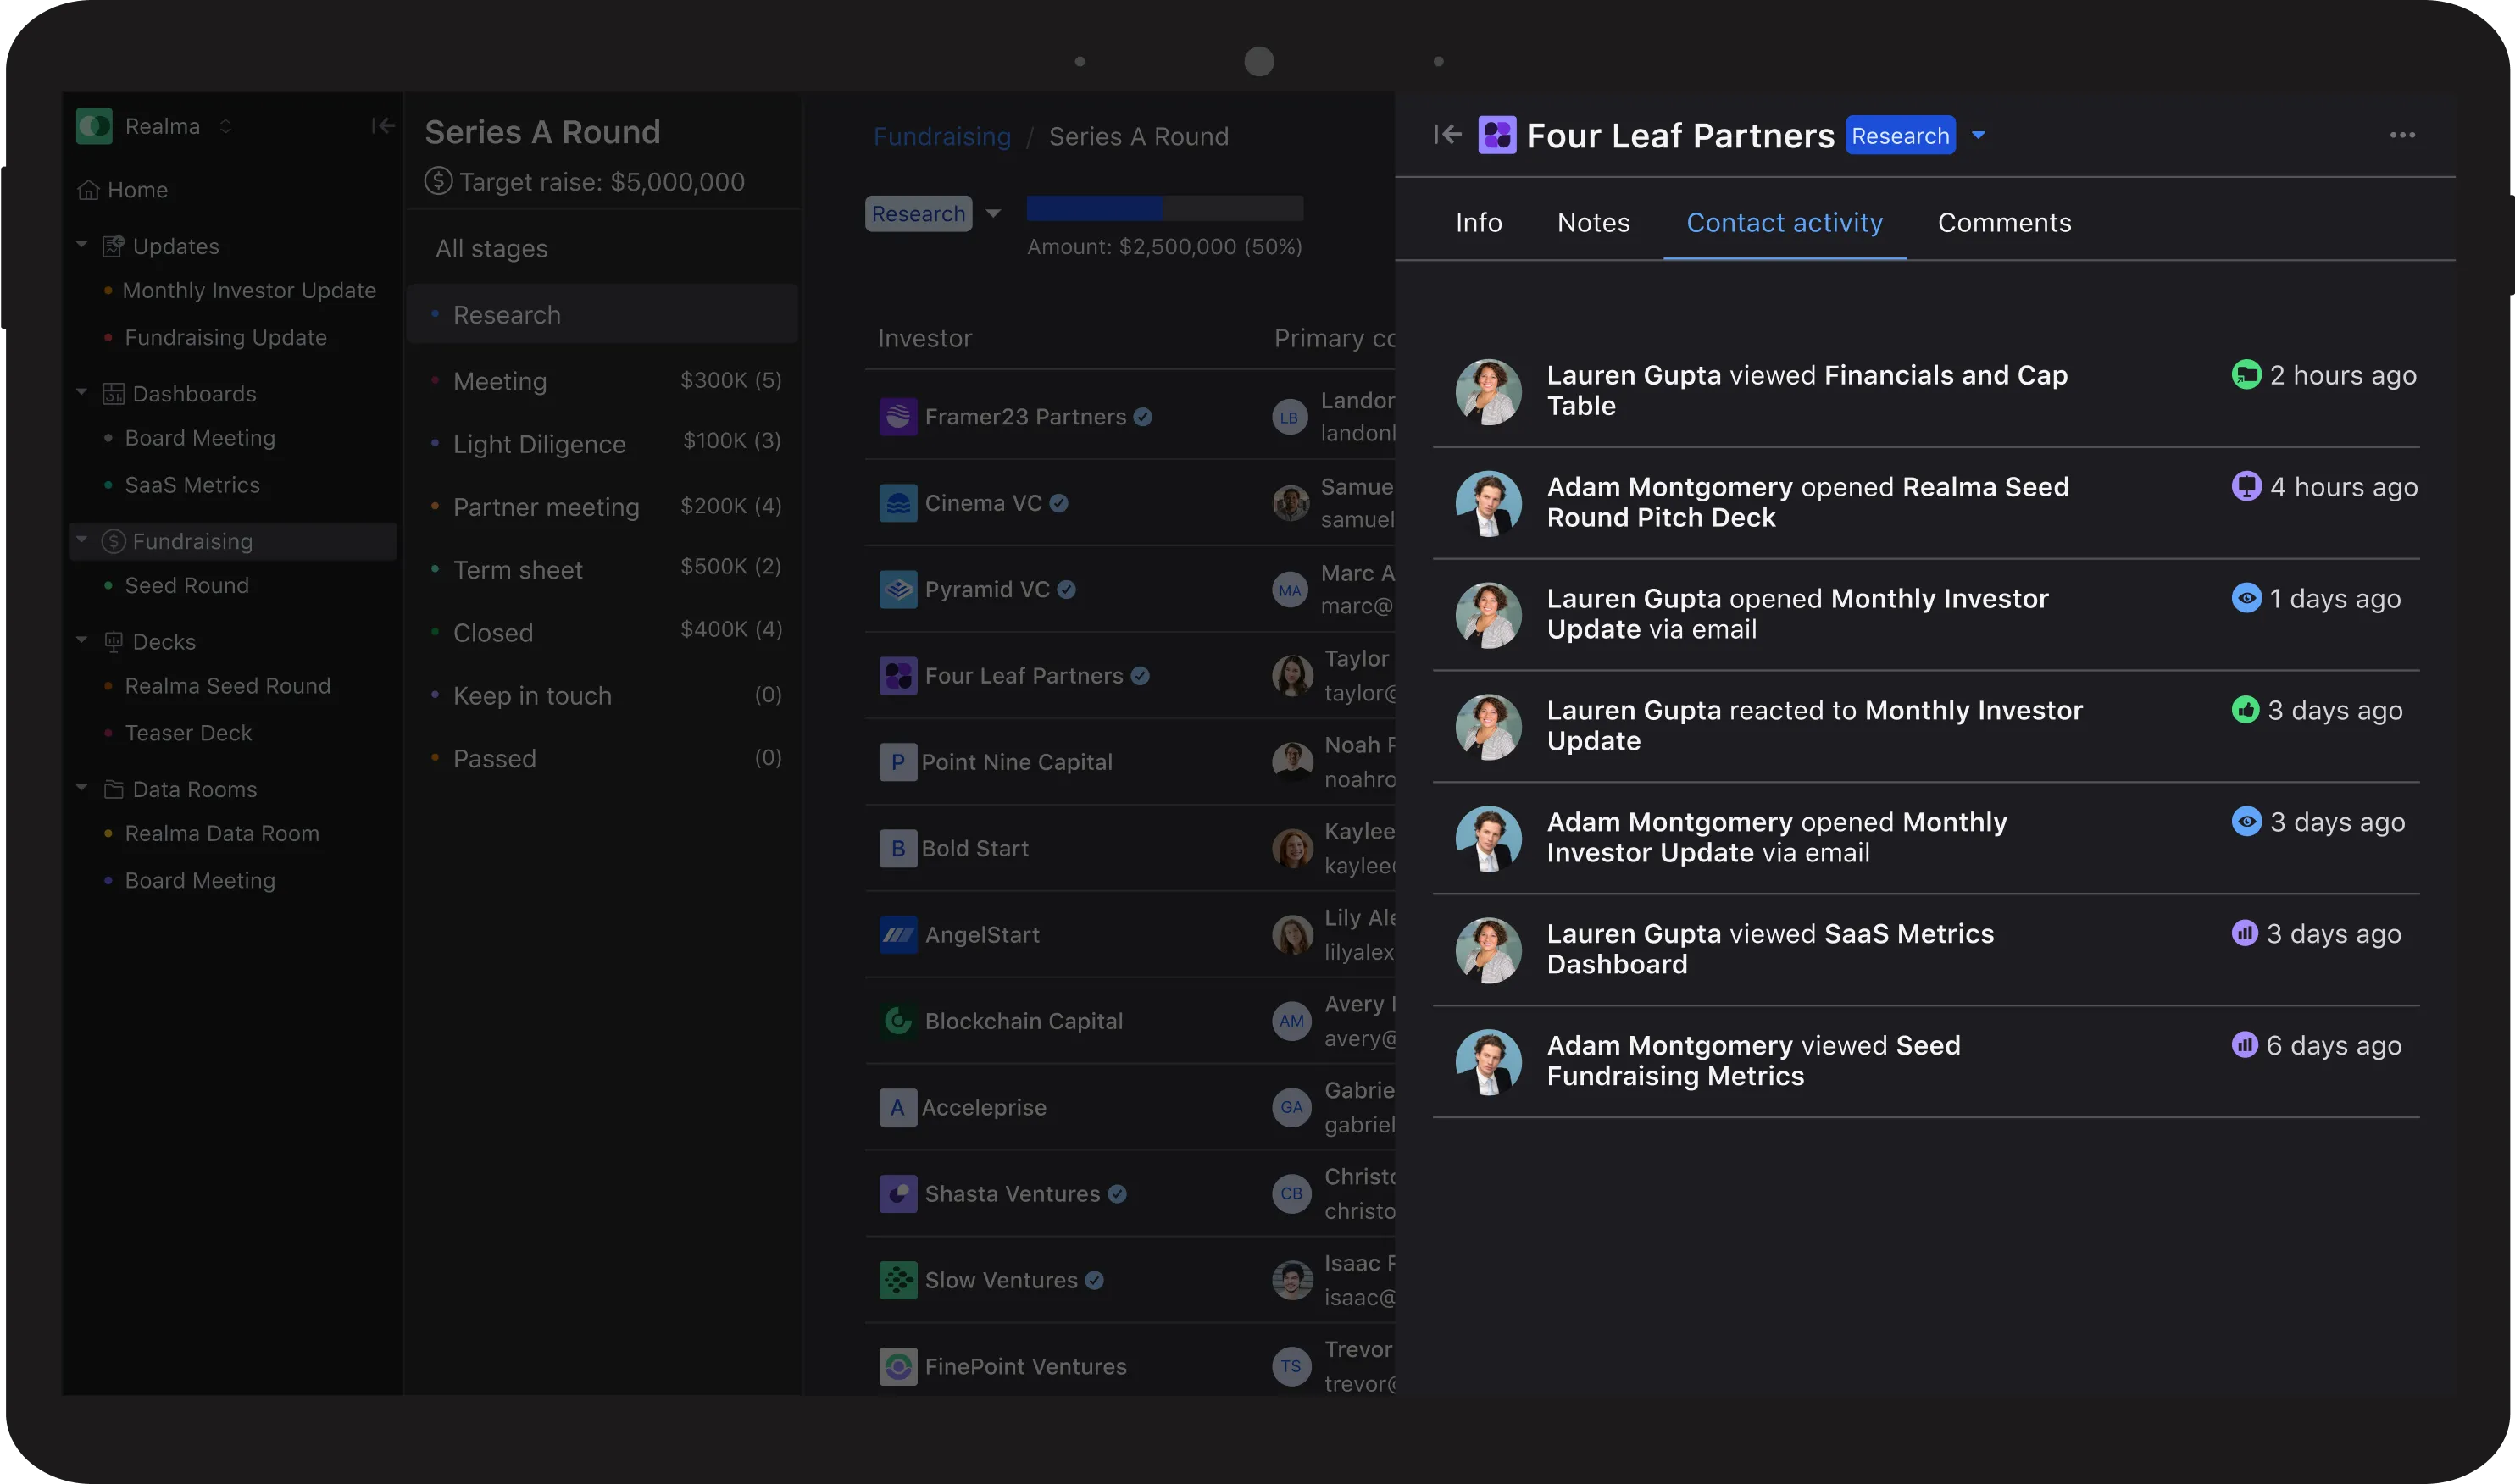
Task: Open Research stage dropdown beside progress bar
Action: (x=992, y=214)
